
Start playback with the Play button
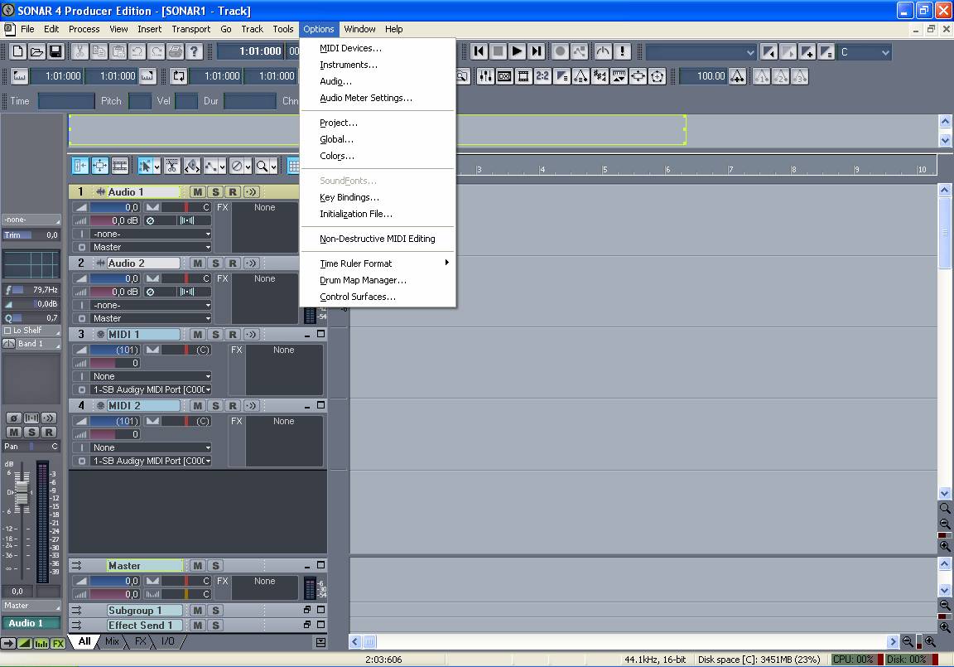coord(517,51)
